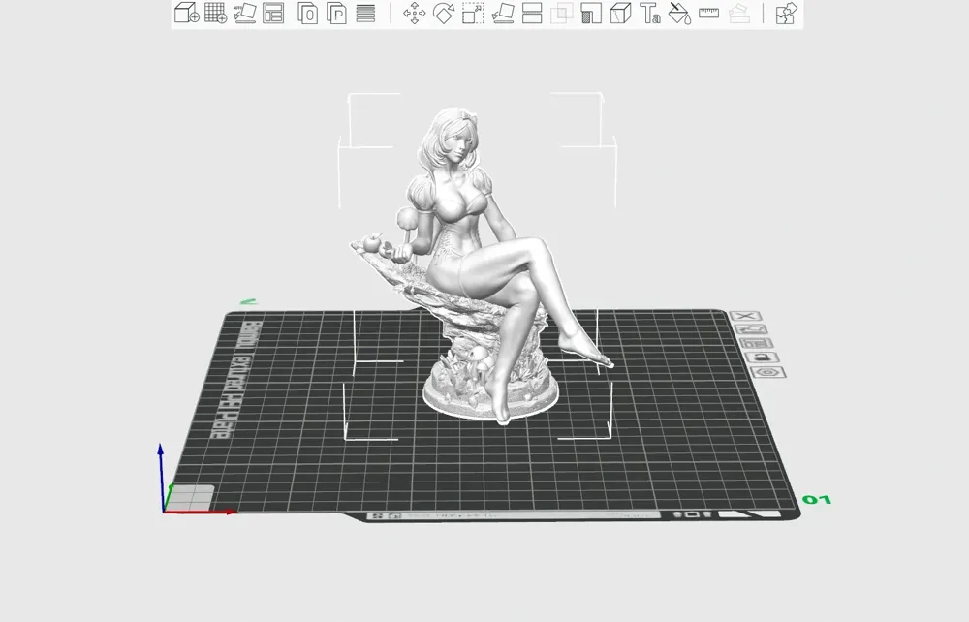Split model to objects (O icon)

pyautogui.click(x=307, y=13)
